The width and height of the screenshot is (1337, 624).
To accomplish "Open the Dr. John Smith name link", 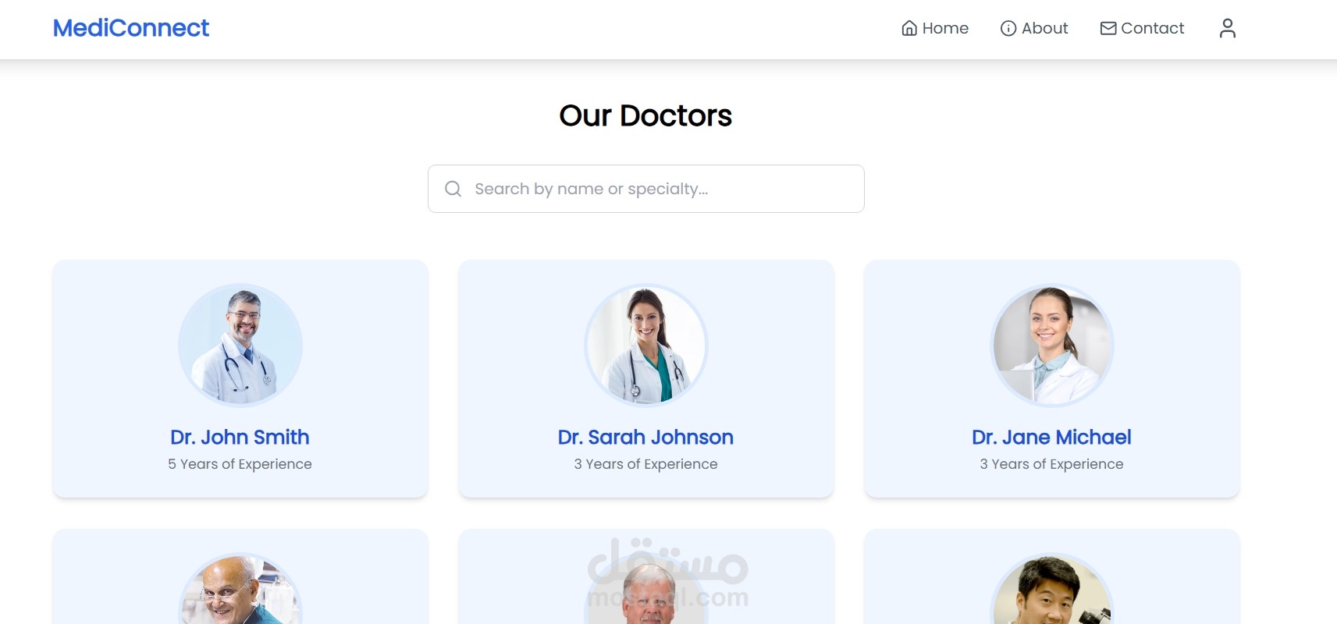I will coord(240,437).
